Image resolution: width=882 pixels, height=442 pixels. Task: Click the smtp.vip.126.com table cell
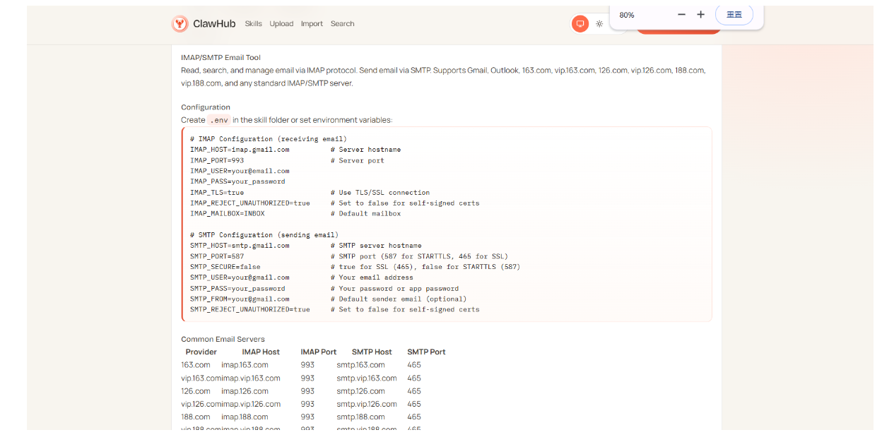click(x=367, y=405)
